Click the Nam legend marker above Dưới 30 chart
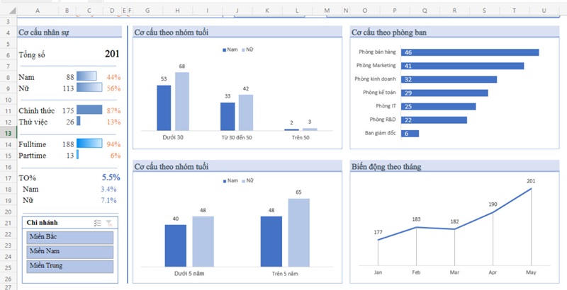This screenshot has width=567, height=290. (225, 50)
